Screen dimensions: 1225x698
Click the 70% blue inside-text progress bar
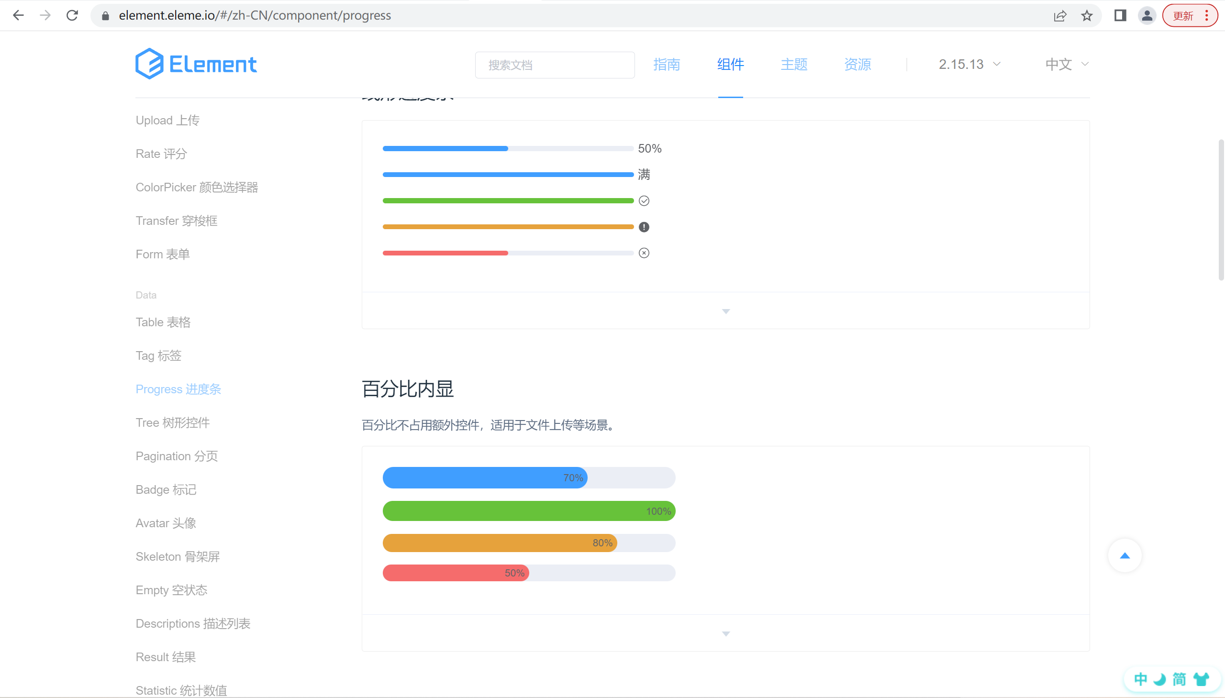529,478
